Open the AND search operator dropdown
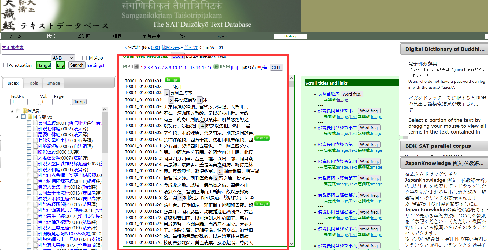The height and width of the screenshot is (250, 488). 63,58
